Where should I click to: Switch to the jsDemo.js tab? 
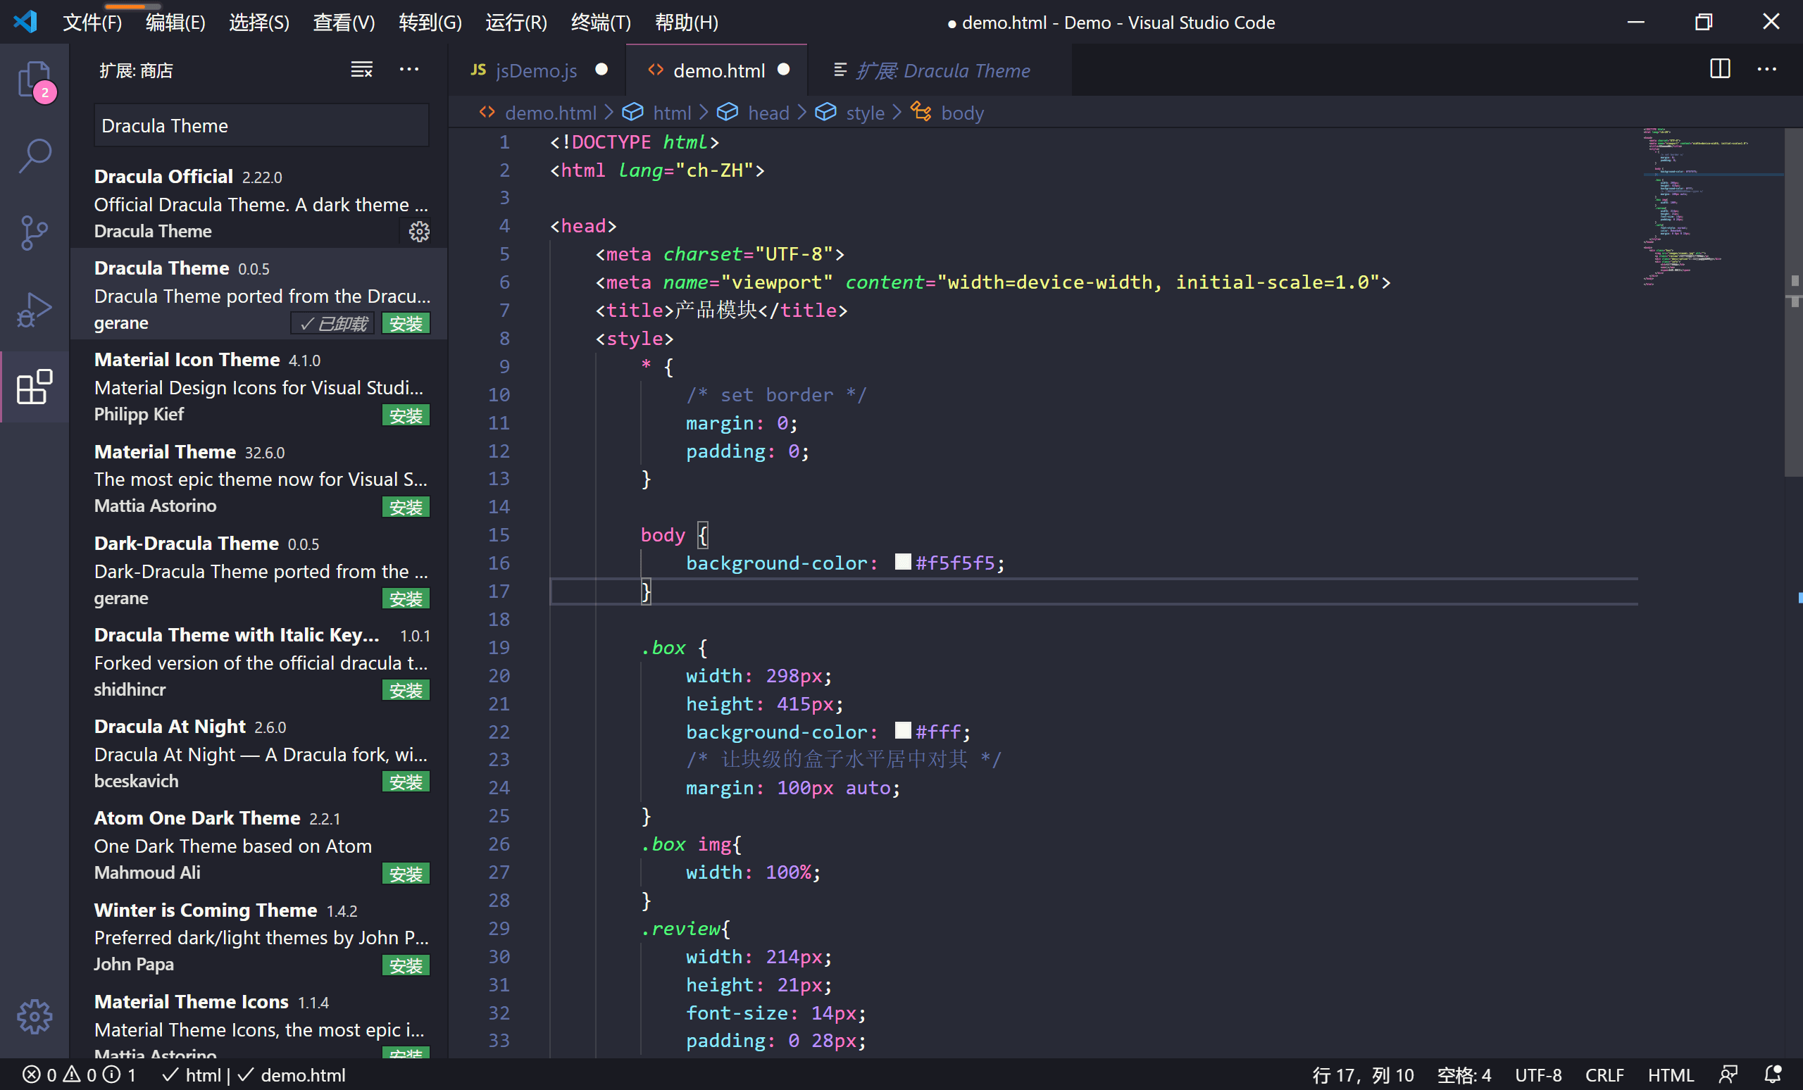[536, 71]
